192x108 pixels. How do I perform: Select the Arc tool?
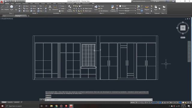coord(16,7)
